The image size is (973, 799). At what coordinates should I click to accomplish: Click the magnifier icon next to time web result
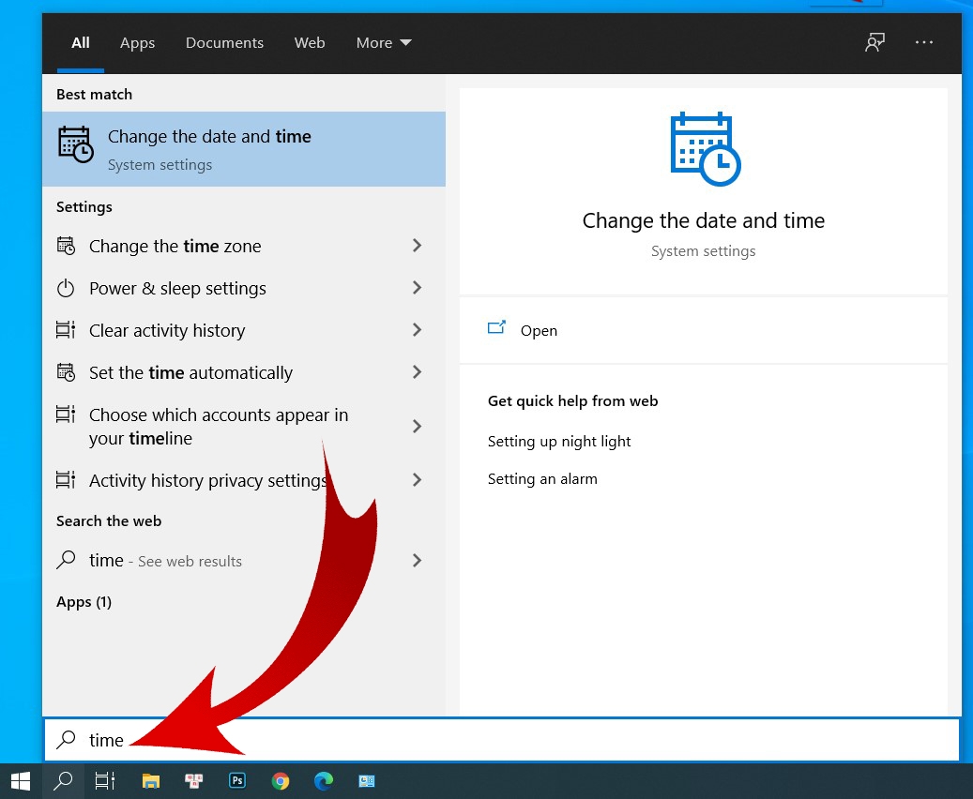point(66,560)
